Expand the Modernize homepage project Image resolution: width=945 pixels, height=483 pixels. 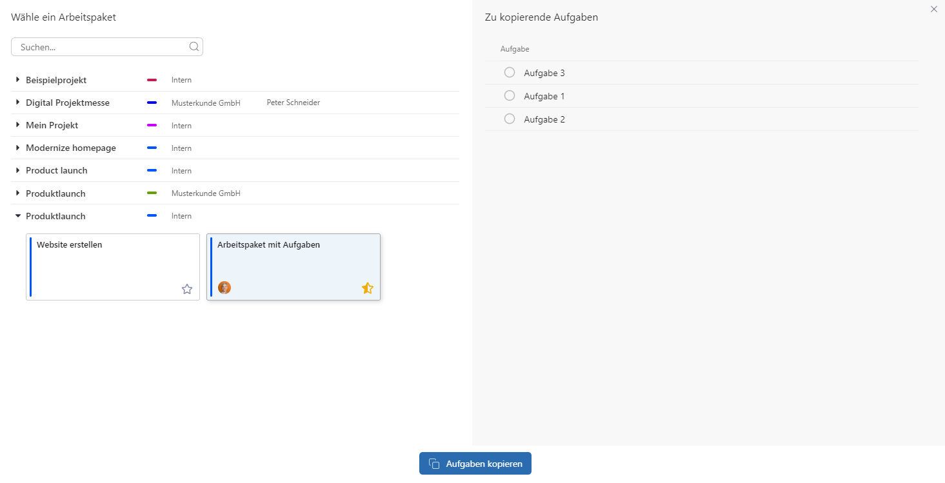(x=18, y=147)
